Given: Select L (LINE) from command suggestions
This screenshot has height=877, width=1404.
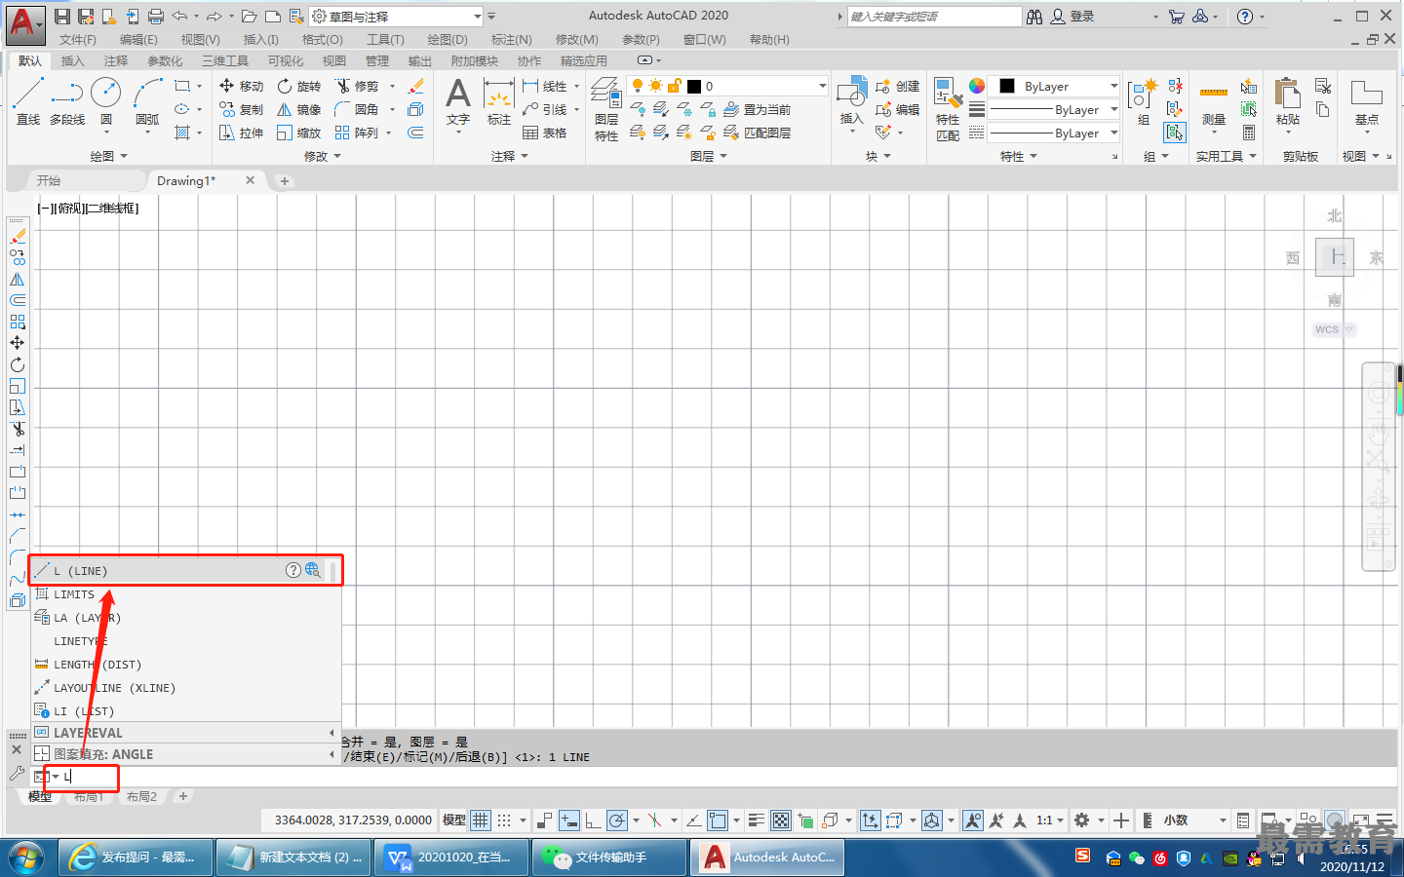Looking at the screenshot, I should tap(184, 571).
